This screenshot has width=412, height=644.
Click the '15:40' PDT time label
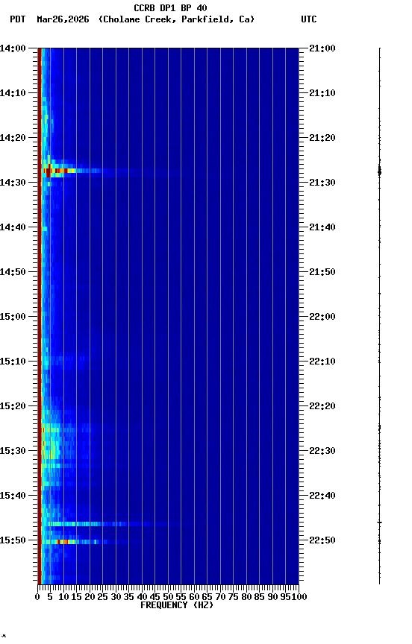(x=13, y=496)
